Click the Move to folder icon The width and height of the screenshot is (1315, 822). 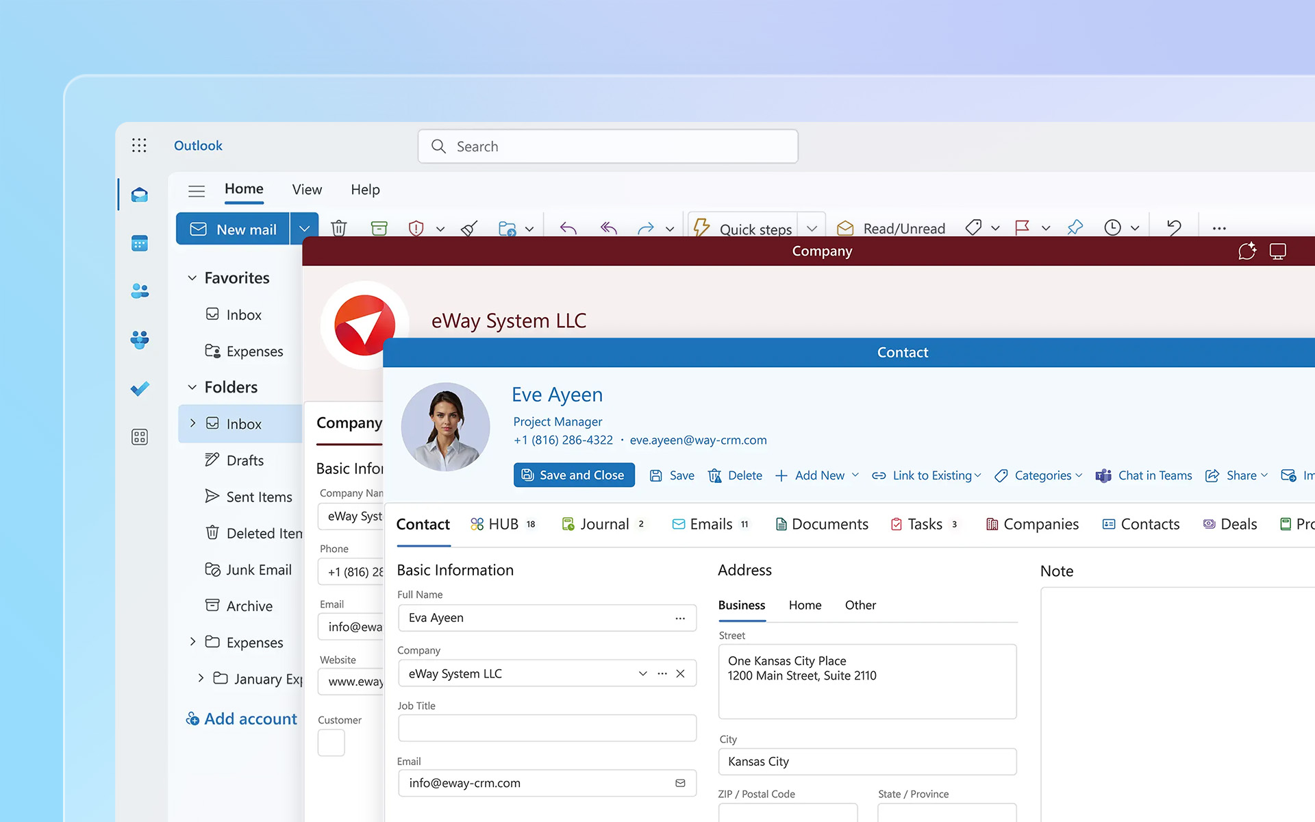pyautogui.click(x=507, y=227)
